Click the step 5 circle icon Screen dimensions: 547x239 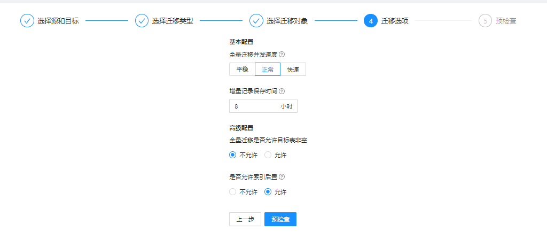tap(485, 21)
